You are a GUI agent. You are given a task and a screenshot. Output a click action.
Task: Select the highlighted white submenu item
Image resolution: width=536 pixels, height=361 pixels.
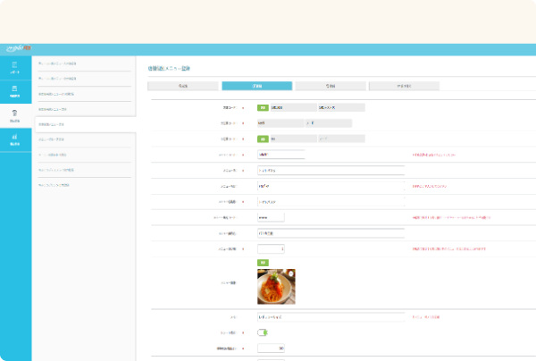click(83, 124)
